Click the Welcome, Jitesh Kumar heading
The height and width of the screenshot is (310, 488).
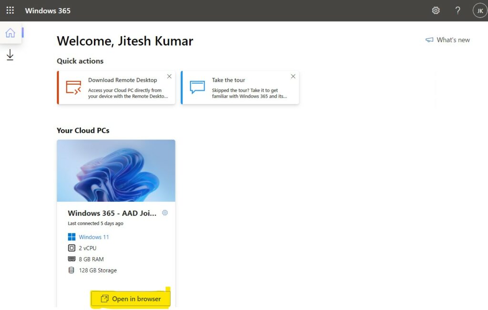pos(125,41)
